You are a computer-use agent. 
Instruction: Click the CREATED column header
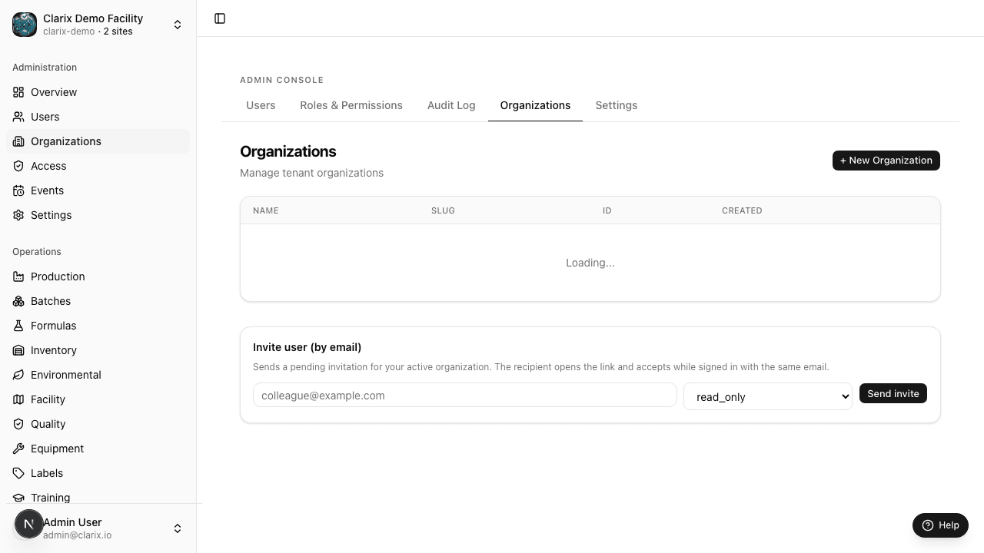point(742,210)
